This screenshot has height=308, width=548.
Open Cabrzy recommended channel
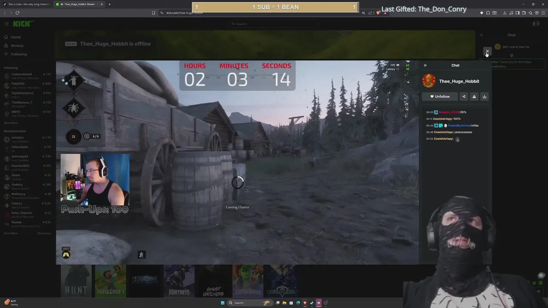[x=27, y=205]
